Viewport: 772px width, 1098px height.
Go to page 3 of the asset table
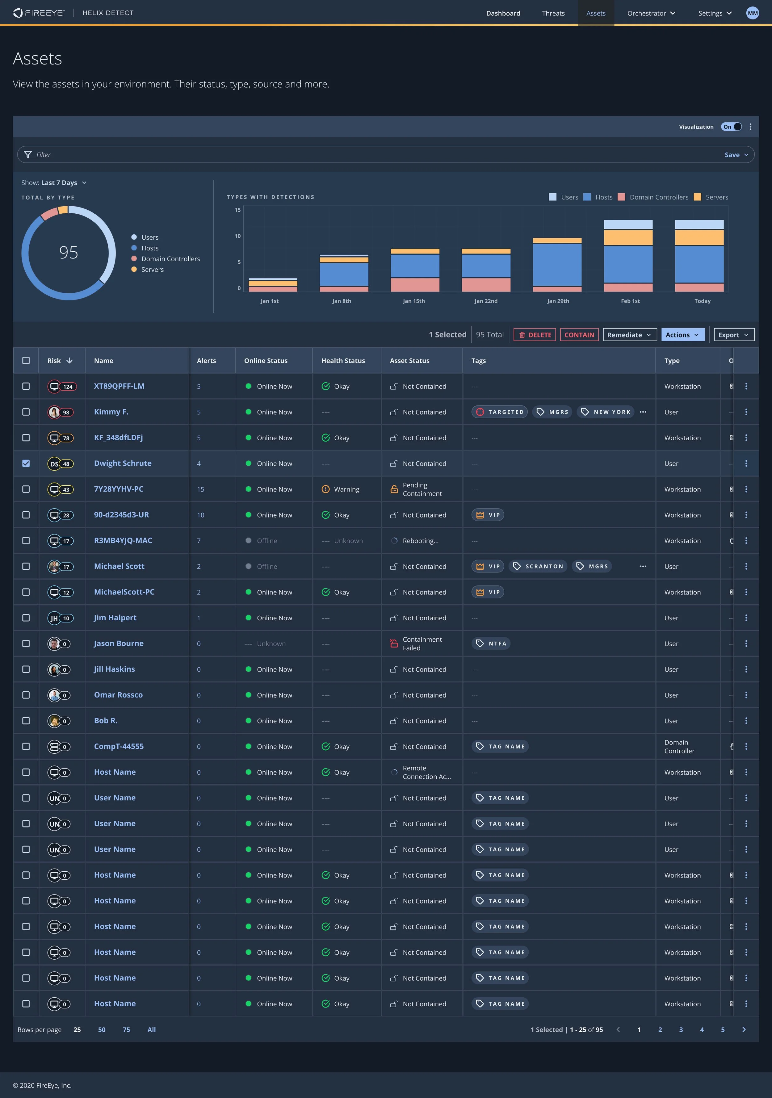[681, 1030]
